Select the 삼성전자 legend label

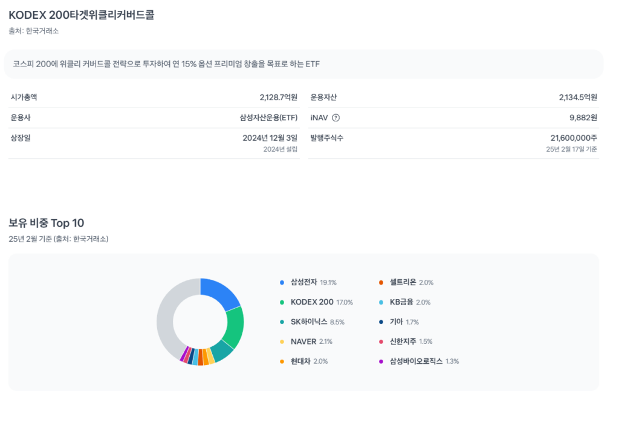pos(304,282)
